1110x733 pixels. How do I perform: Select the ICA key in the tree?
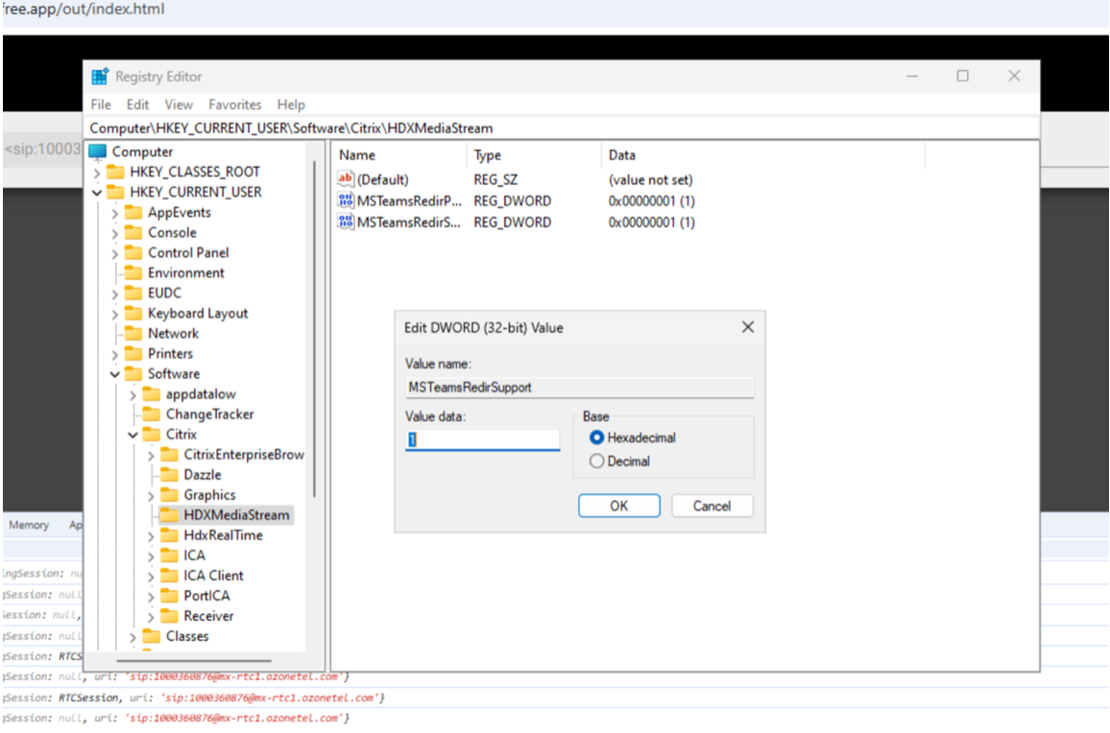195,556
